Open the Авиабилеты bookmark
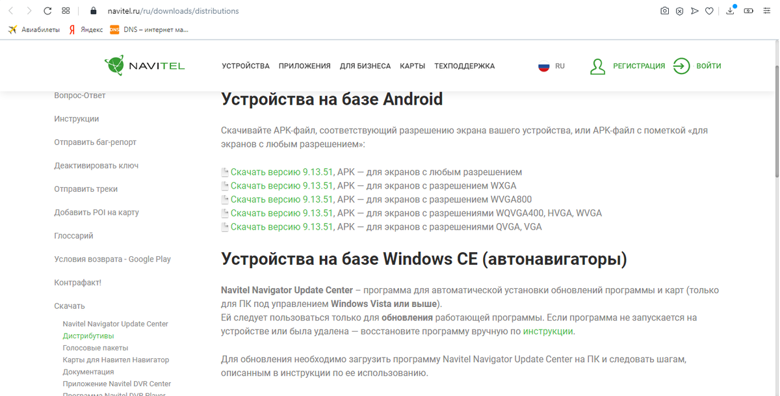780x396 pixels. [x=34, y=29]
